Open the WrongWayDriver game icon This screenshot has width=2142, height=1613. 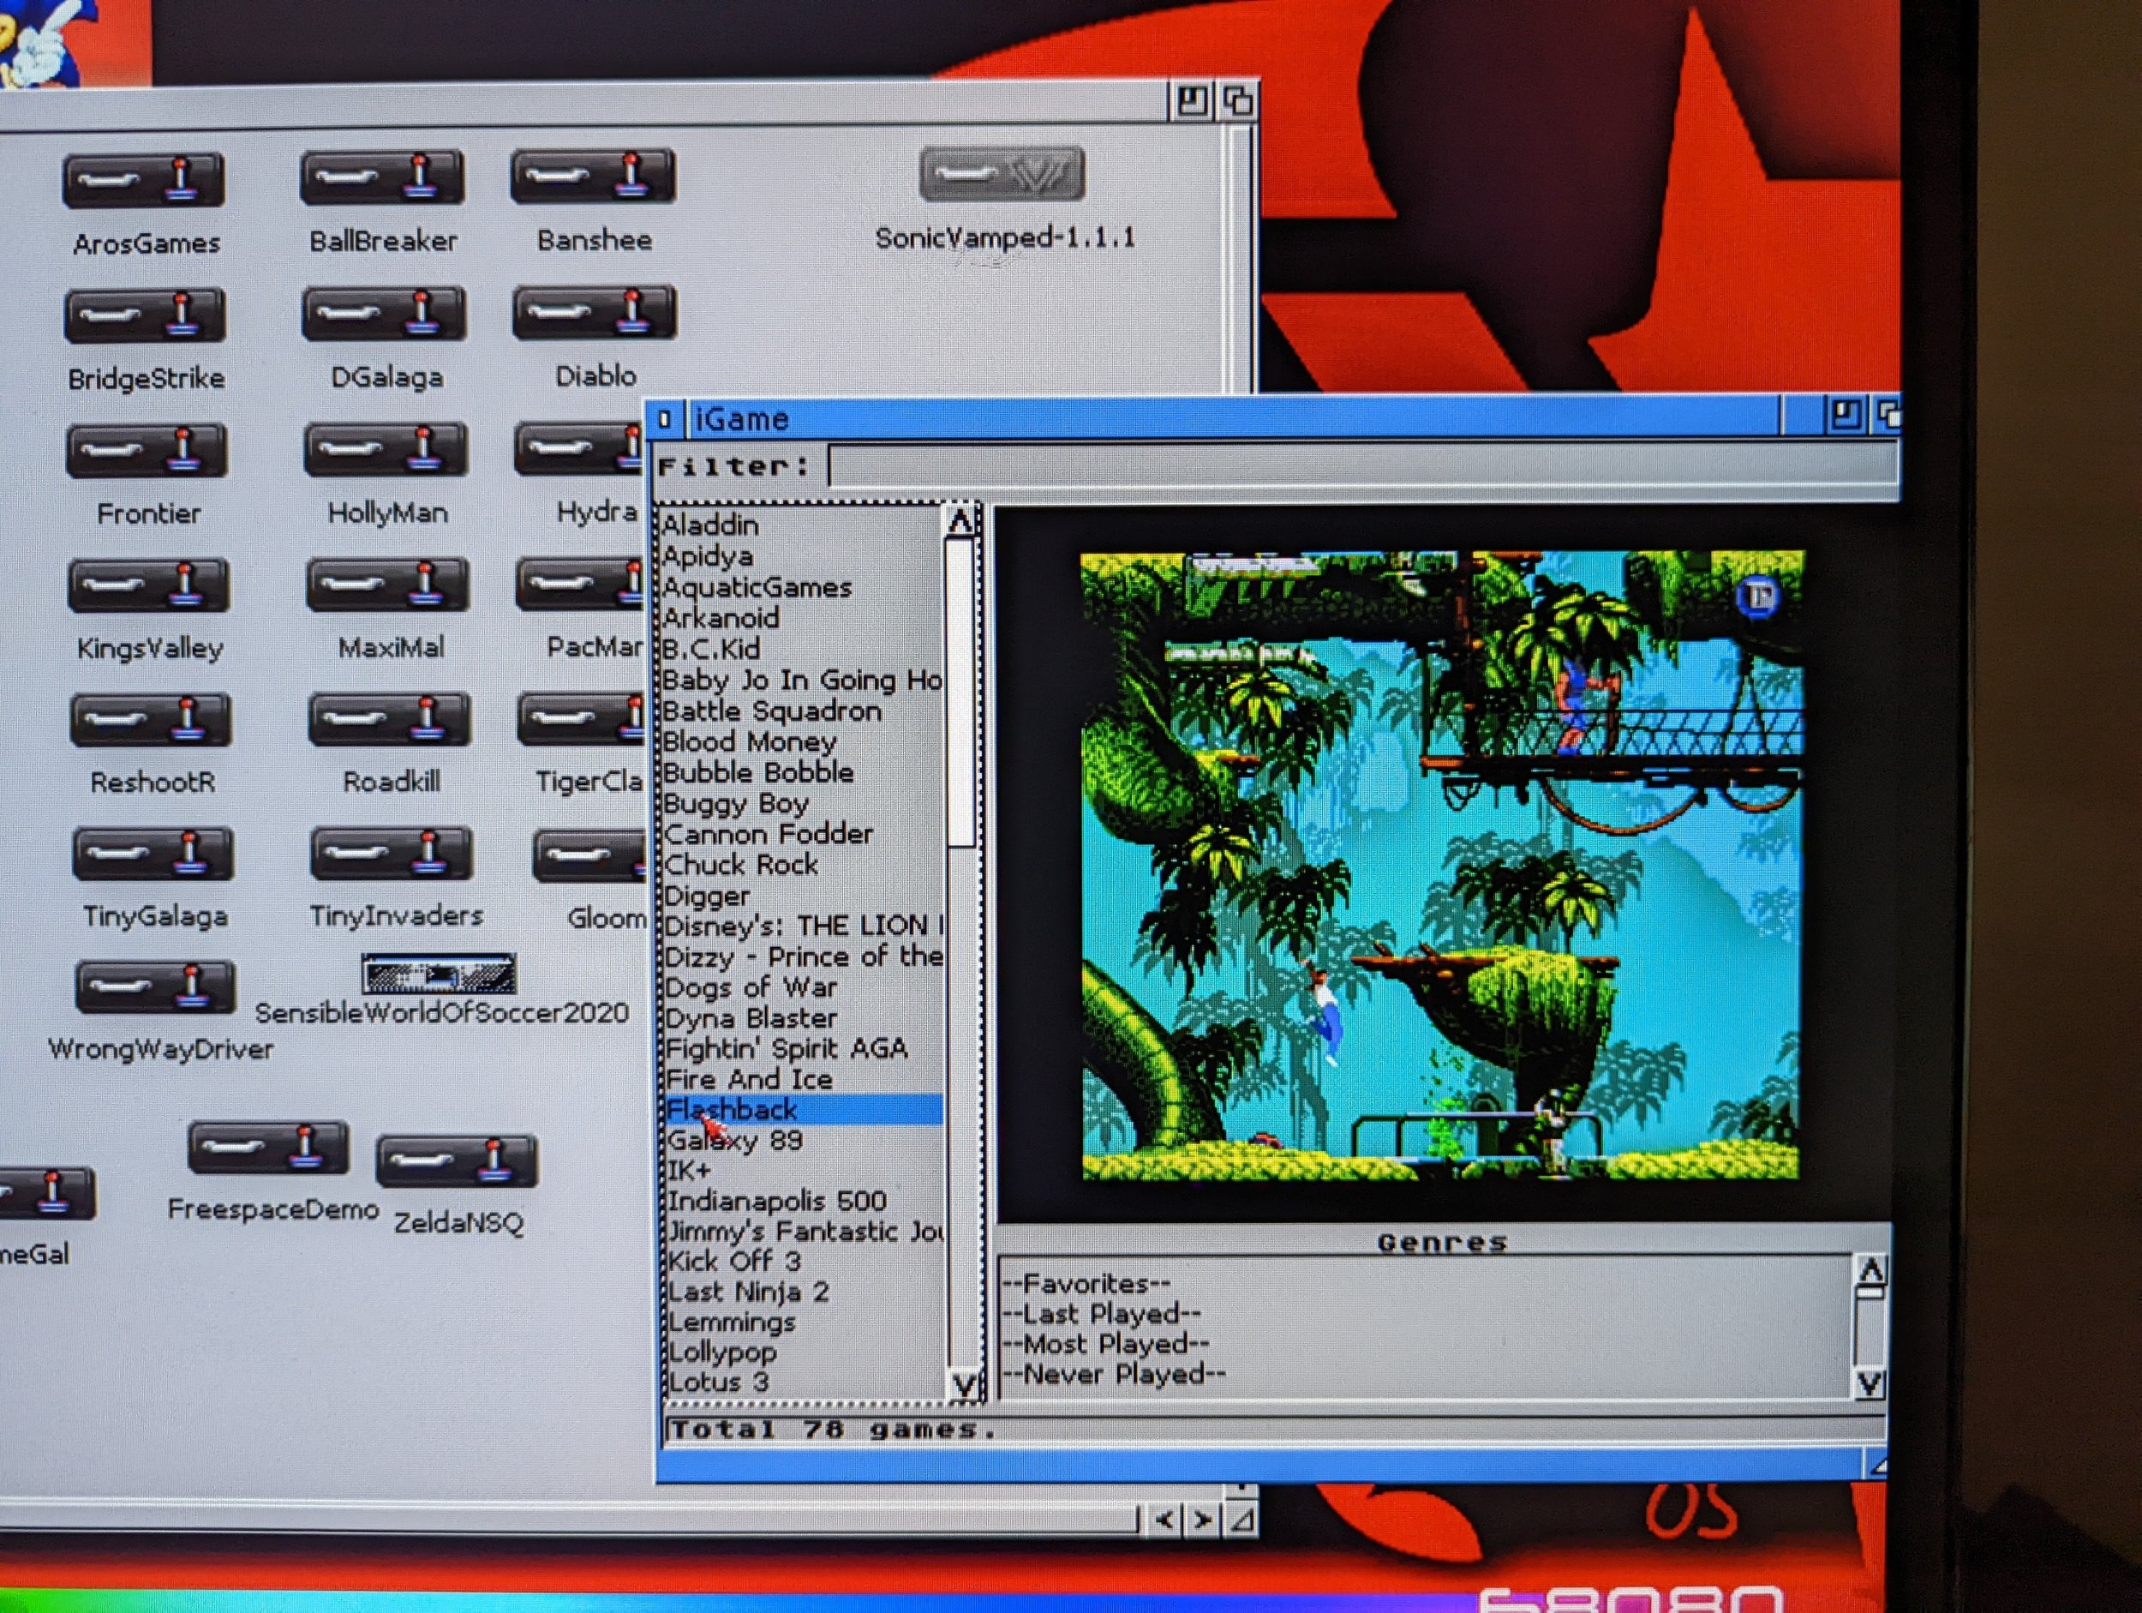coord(155,987)
